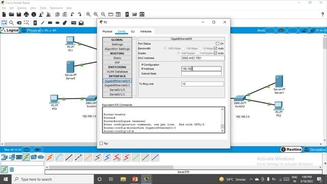327x184 pixels.
Task: Choose the Copper Cross-Over dashed cable
Action: [78, 157]
